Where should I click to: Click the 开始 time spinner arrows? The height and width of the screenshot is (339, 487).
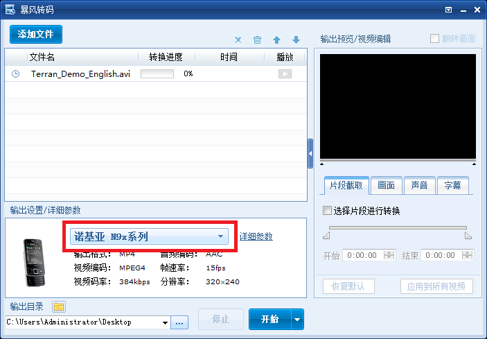389,255
